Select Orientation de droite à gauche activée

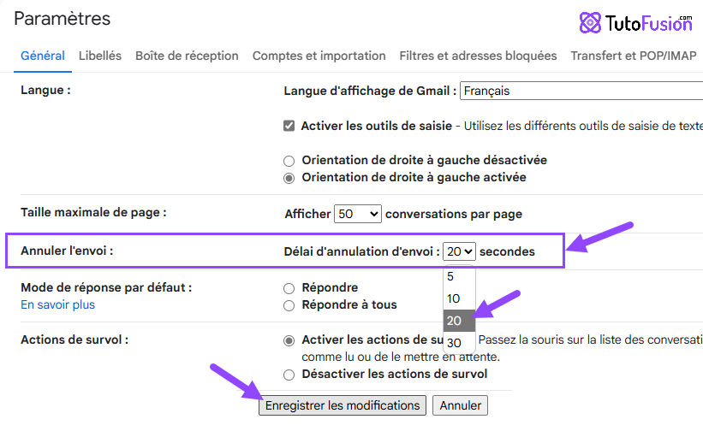tap(289, 178)
